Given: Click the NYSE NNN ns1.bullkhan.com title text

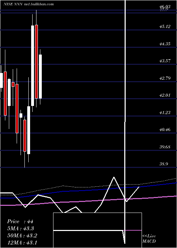Looking at the screenshot, I should pos(29,4).
